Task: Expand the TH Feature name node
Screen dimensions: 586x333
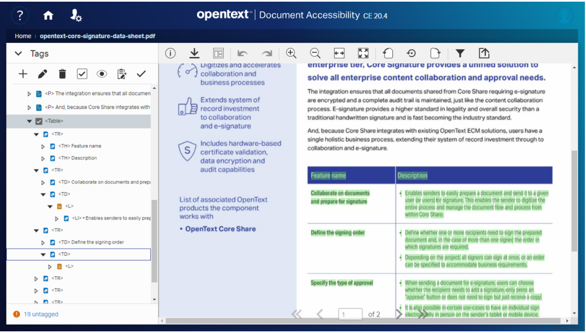Action: [43, 147]
